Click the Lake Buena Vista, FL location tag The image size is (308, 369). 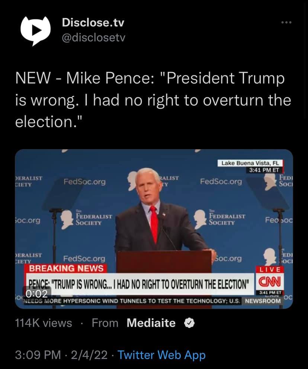click(x=250, y=163)
